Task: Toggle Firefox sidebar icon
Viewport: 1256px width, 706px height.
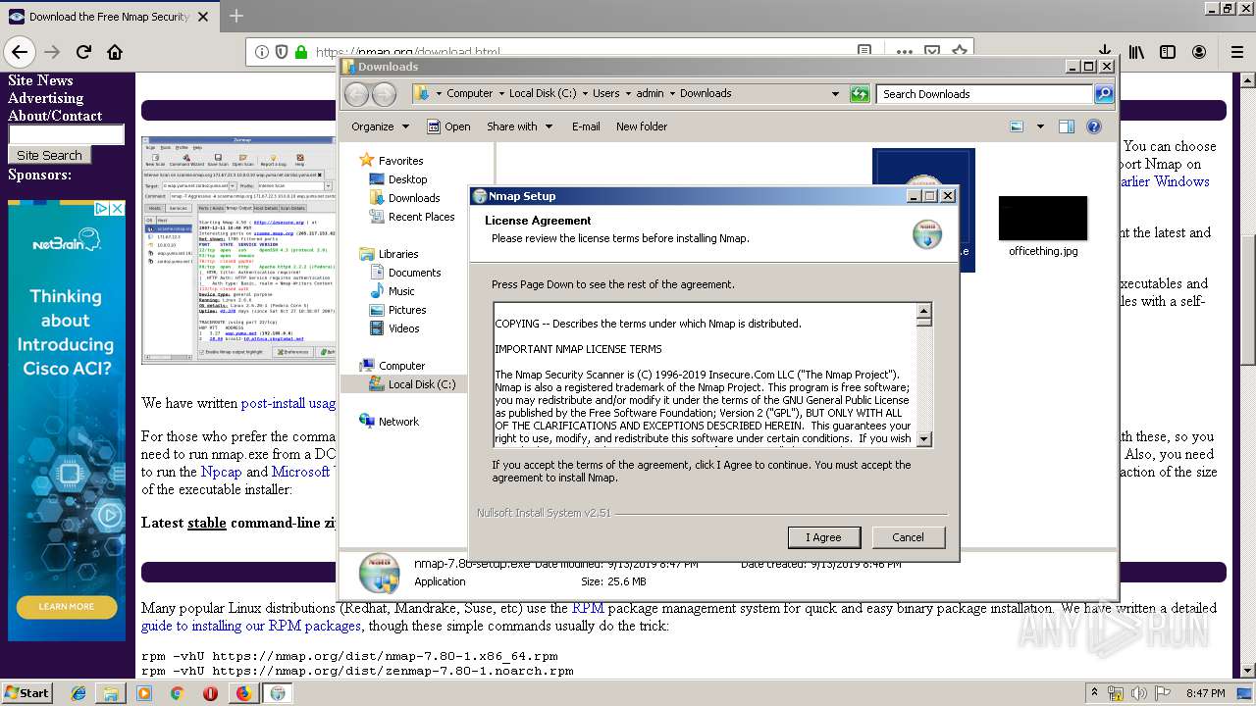Action: (1168, 52)
